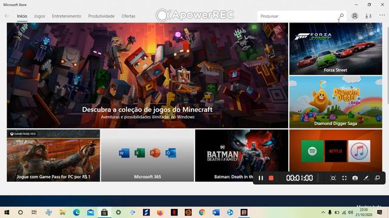Screen dimensions: 389x218
Task: Click the microphone tray icon
Action: tap(329, 213)
